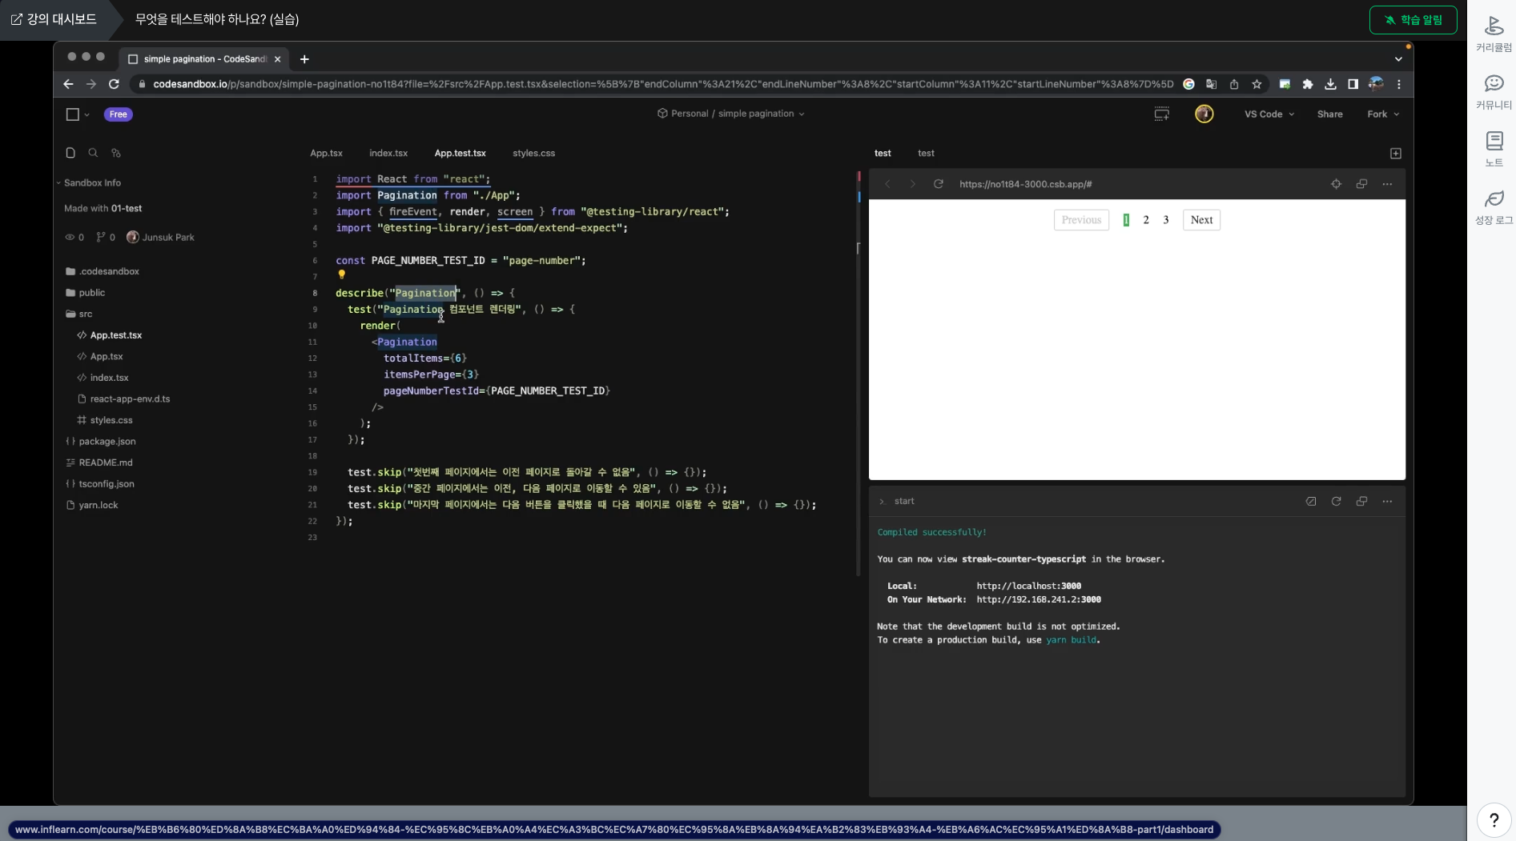Screen dimensions: 1516x841
Task: Open the CodeSandbox menu square dropdown
Action: (x=77, y=114)
